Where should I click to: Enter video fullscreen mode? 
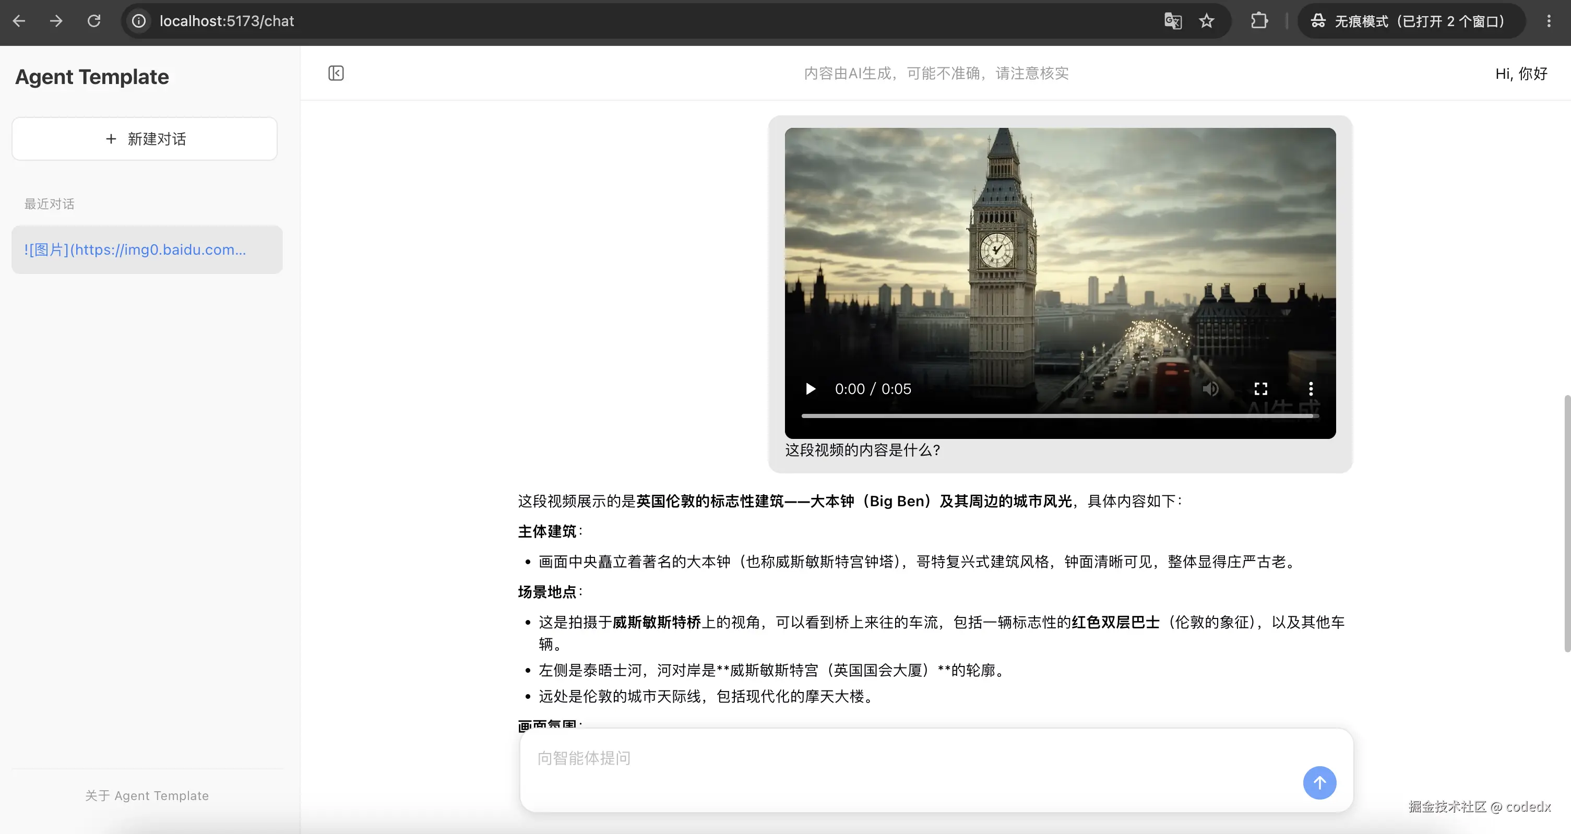click(1260, 389)
